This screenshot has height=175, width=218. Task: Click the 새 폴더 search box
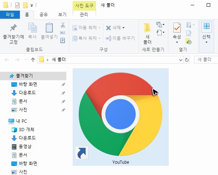pyautogui.click(x=206, y=60)
